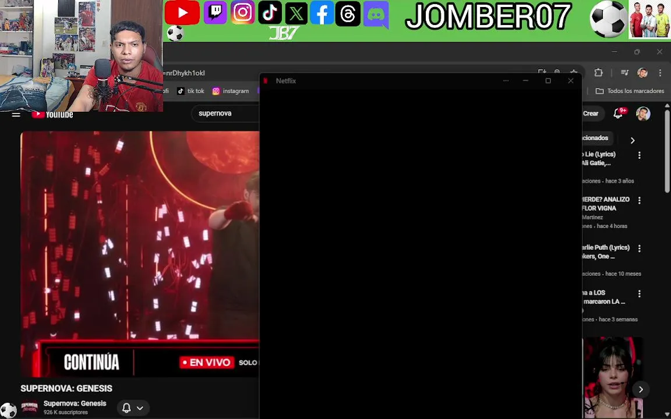The image size is (671, 419).
Task: Click the SUPERNOVA: GENESIS video title
Action: tap(66, 388)
